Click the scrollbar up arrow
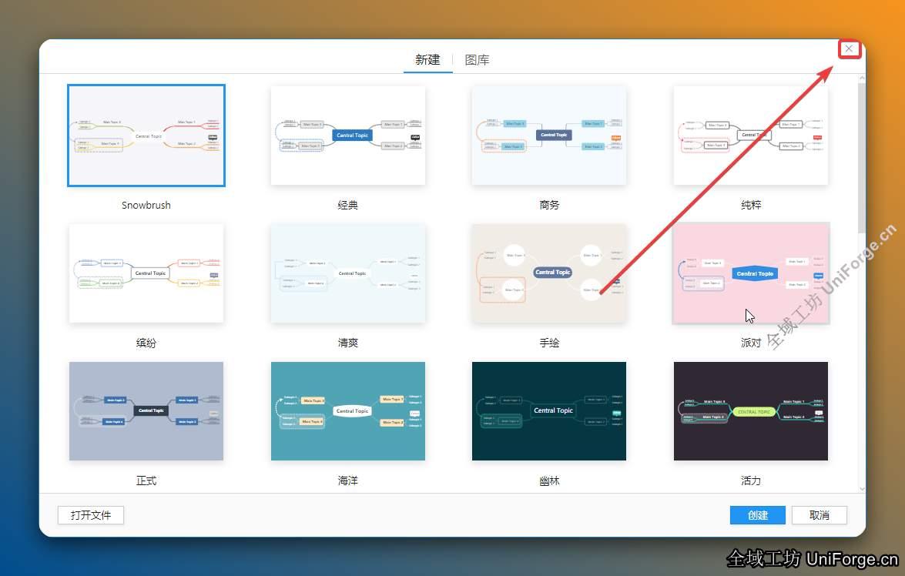Screen dimensions: 905x576 [862, 78]
